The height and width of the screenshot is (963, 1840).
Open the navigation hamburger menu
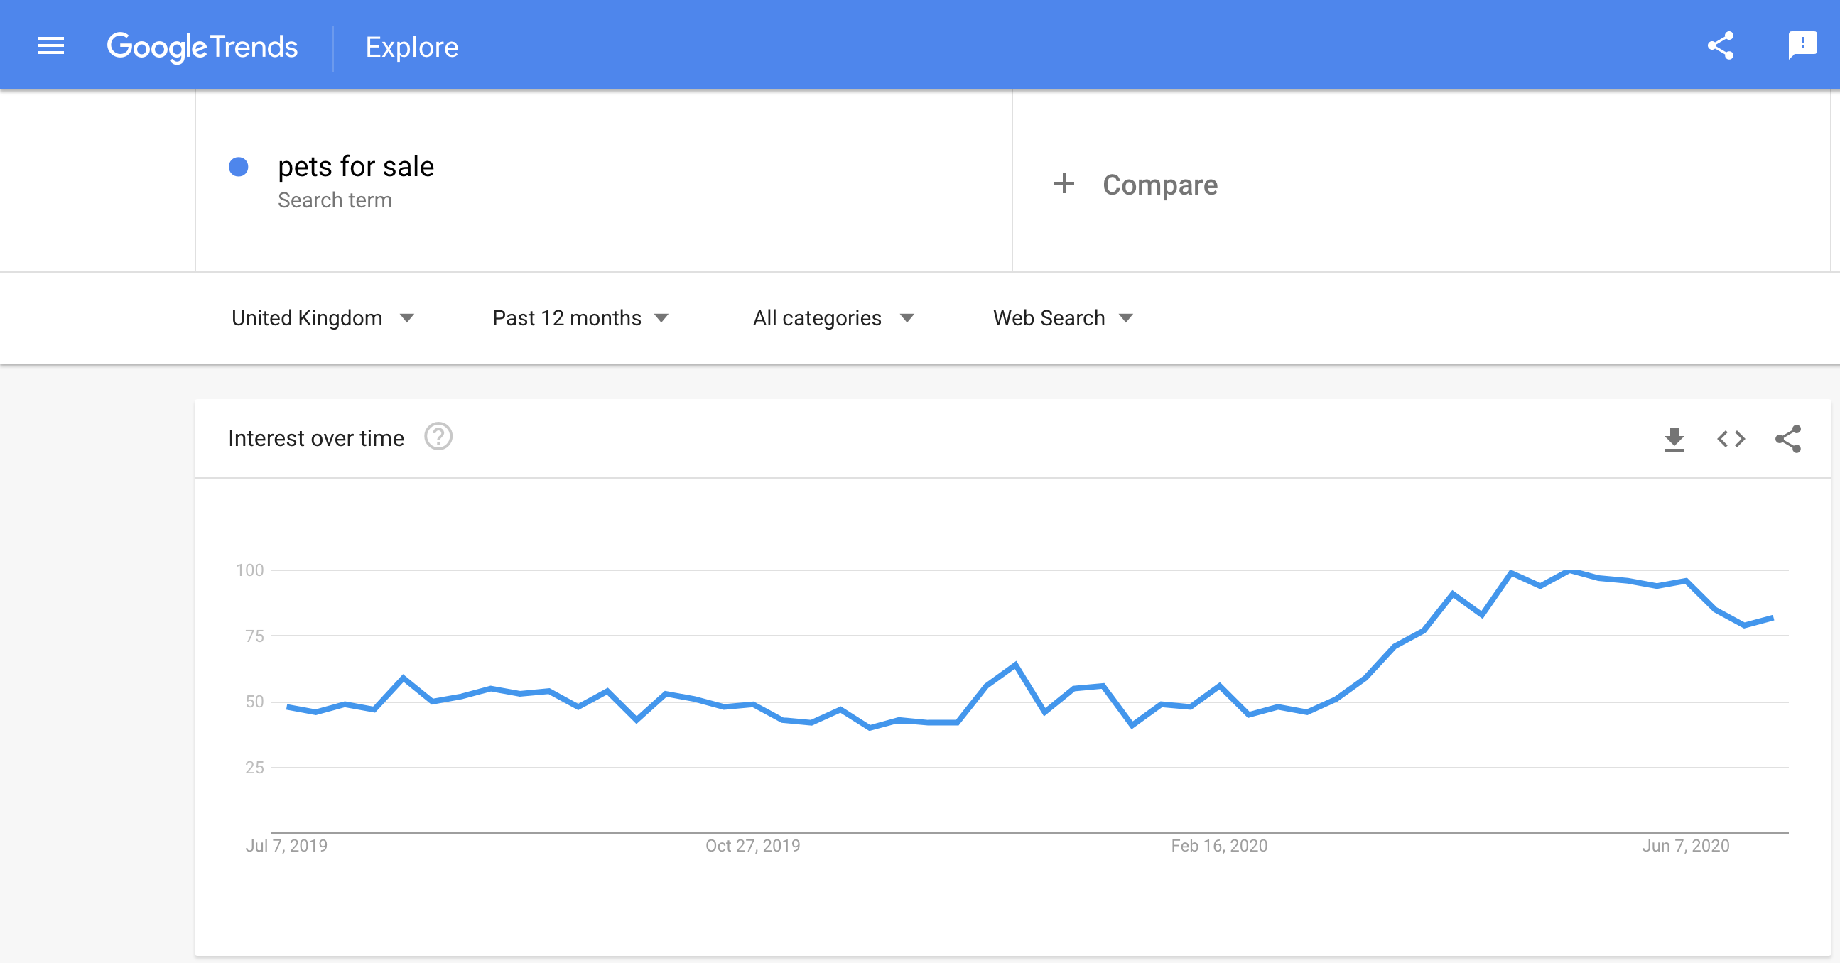50,45
